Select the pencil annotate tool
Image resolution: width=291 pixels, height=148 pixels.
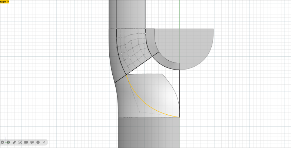[14, 142]
